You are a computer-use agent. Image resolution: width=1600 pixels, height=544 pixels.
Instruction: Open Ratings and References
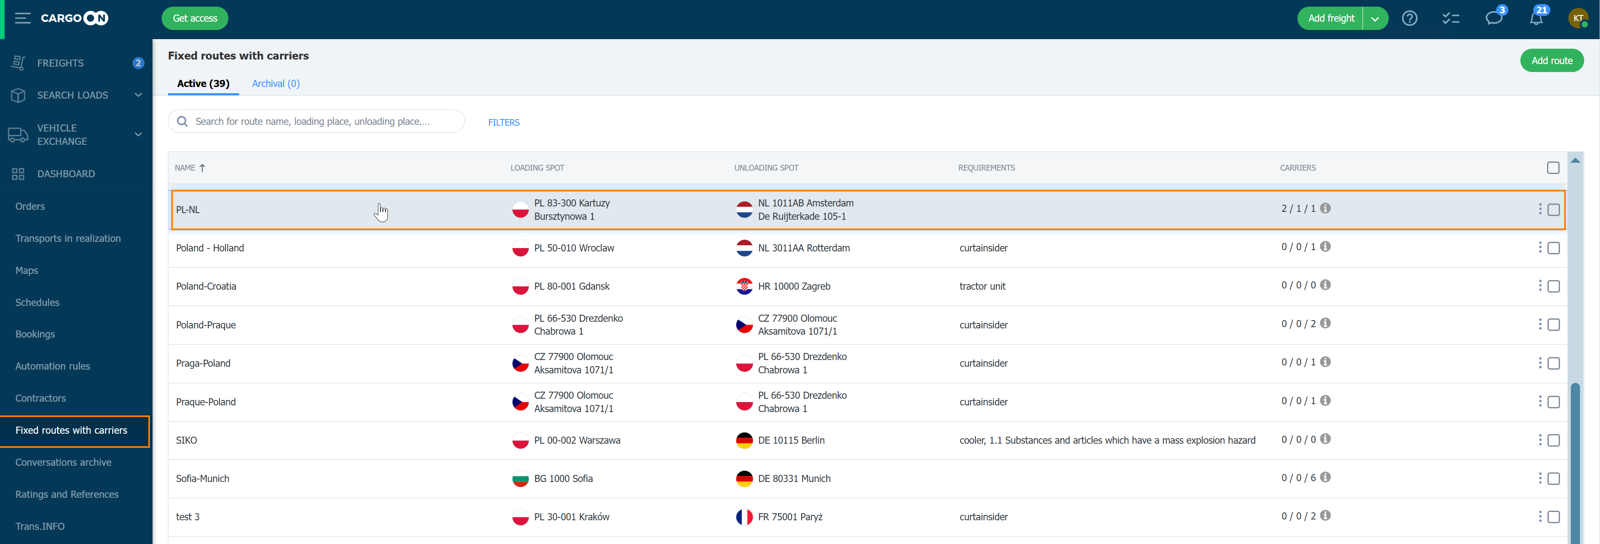(67, 494)
